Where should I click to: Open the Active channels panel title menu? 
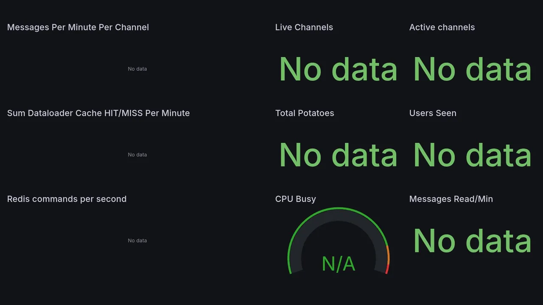tap(442, 28)
